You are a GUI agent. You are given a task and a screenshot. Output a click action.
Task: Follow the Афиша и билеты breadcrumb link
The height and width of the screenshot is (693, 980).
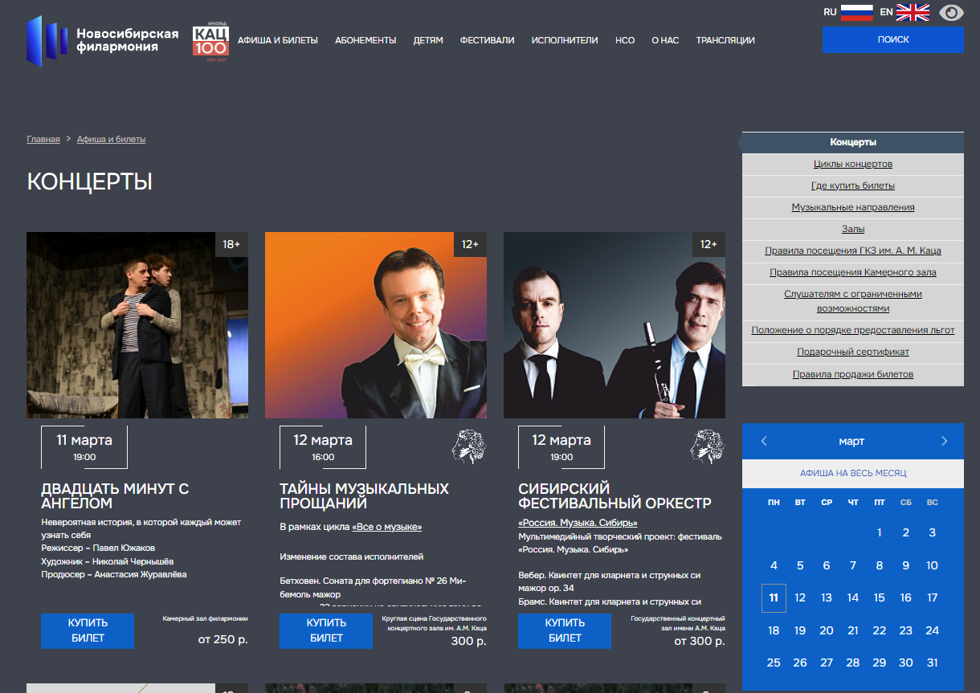pyautogui.click(x=112, y=139)
